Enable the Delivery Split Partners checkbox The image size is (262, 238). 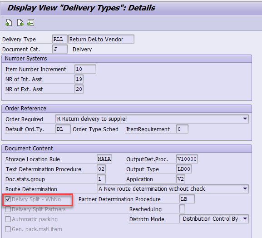click(8, 209)
